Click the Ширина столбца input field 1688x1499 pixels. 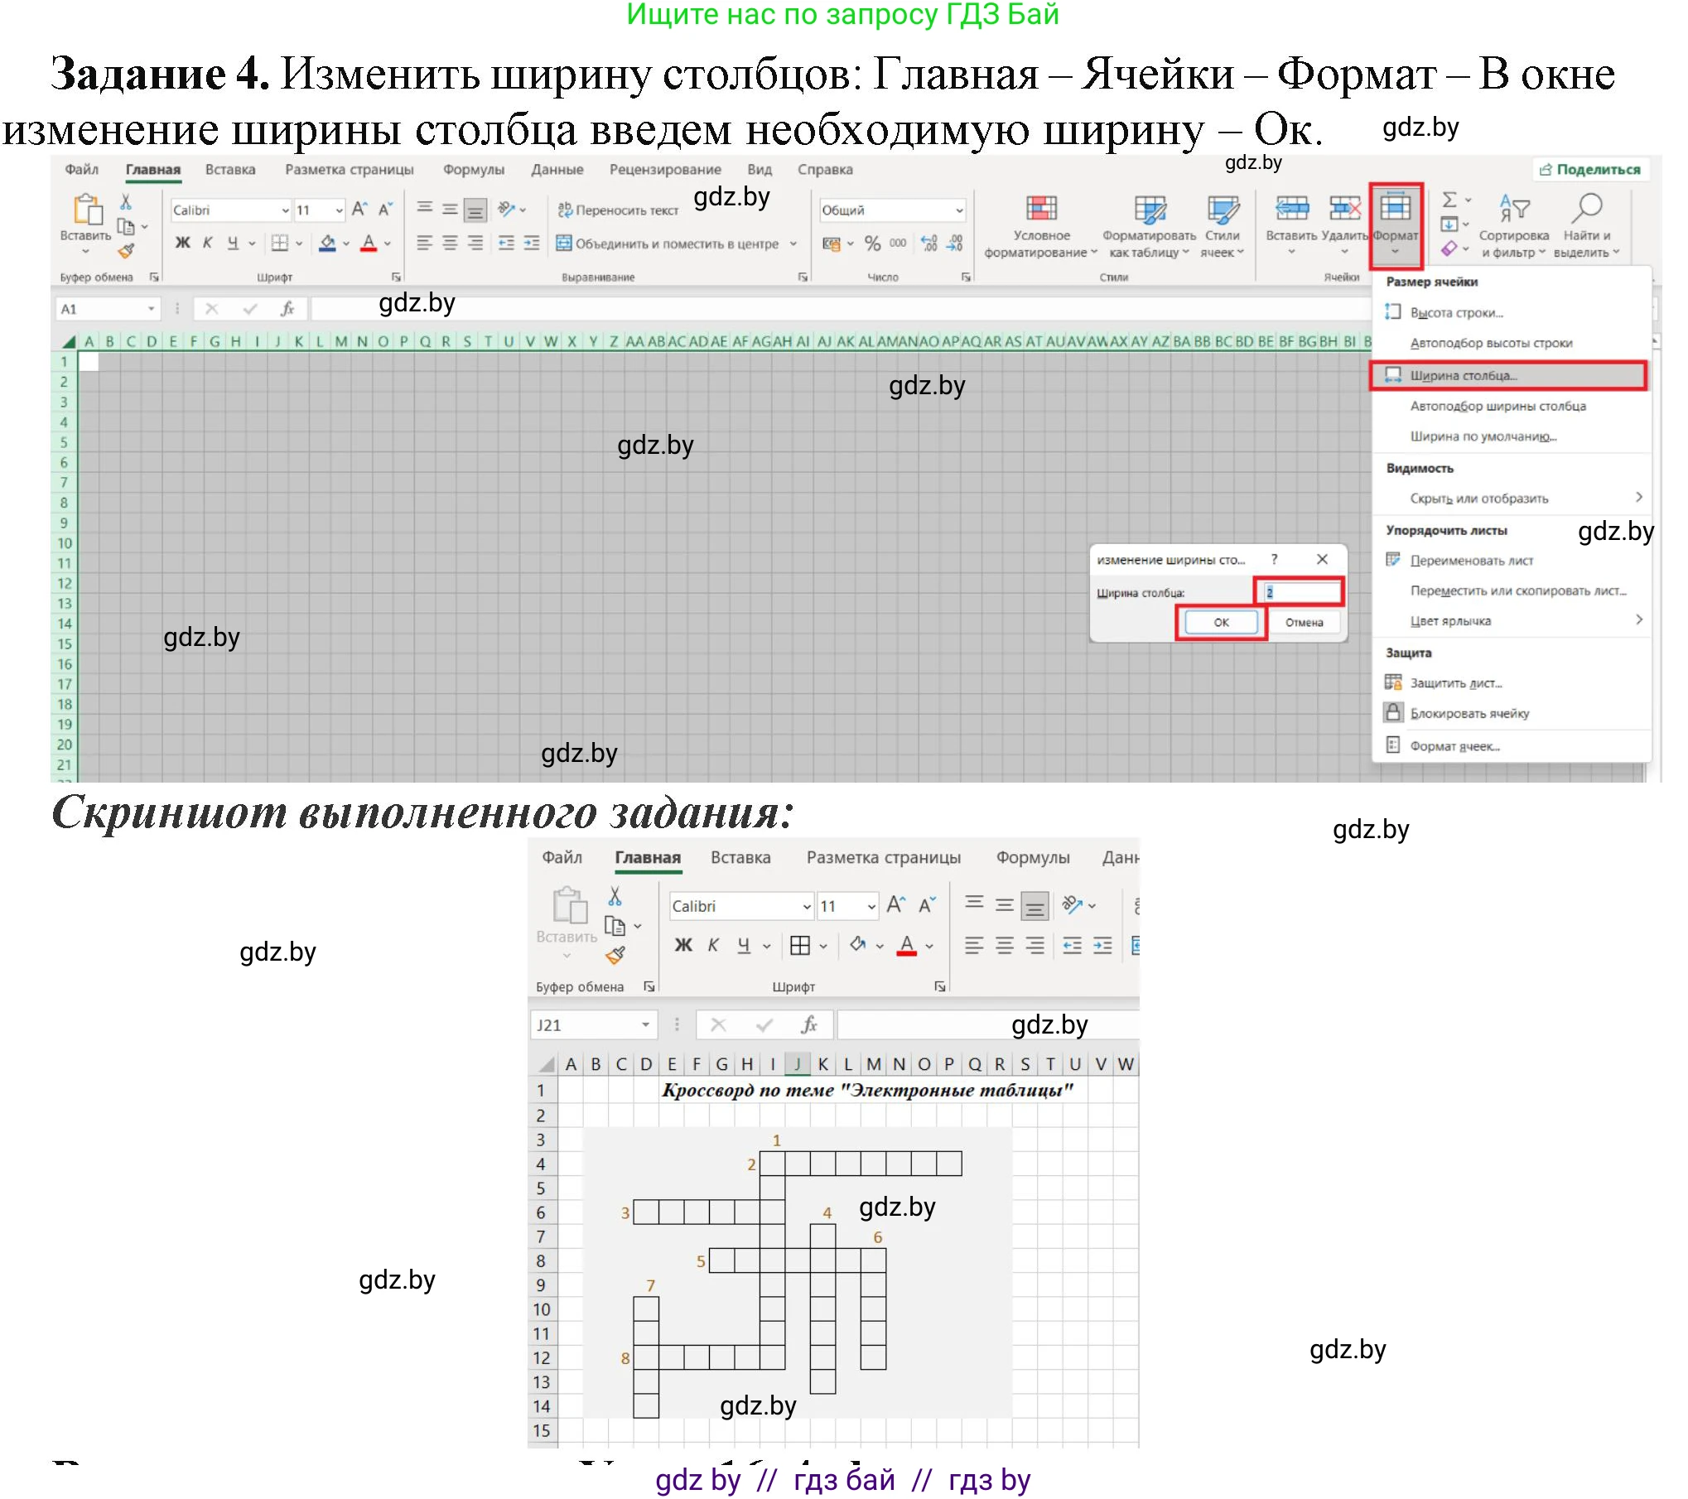click(x=1298, y=591)
